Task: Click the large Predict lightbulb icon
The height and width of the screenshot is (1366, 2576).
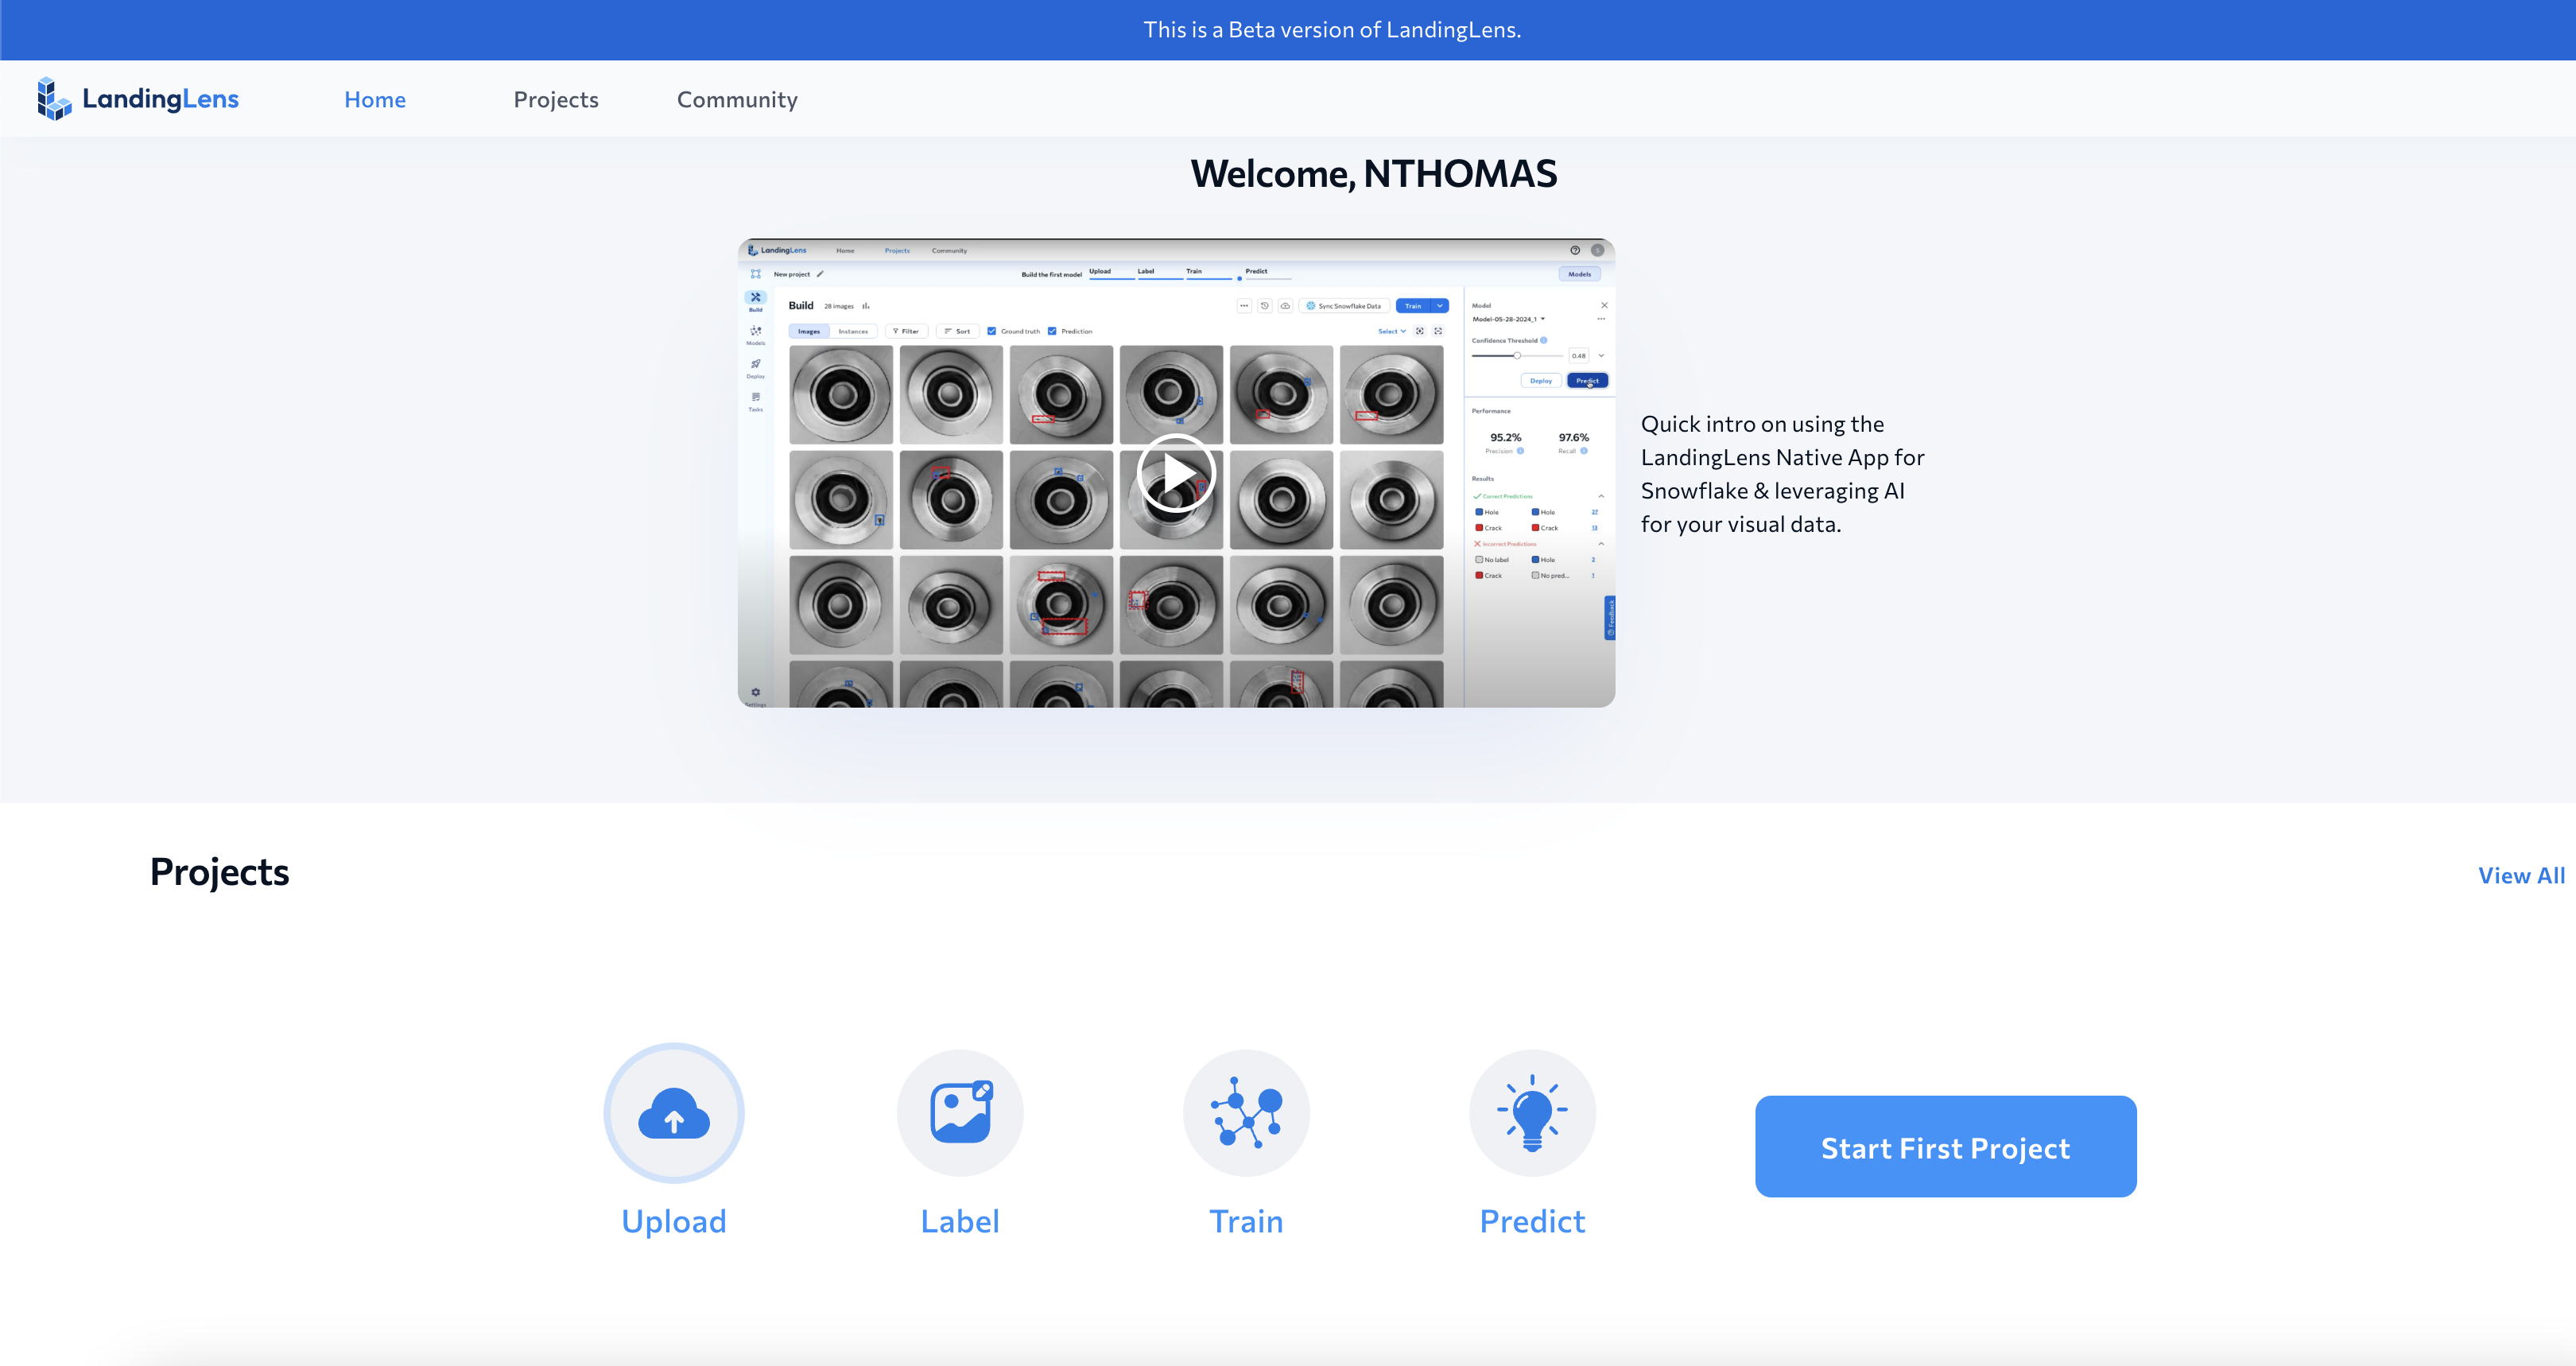Action: point(1532,1113)
